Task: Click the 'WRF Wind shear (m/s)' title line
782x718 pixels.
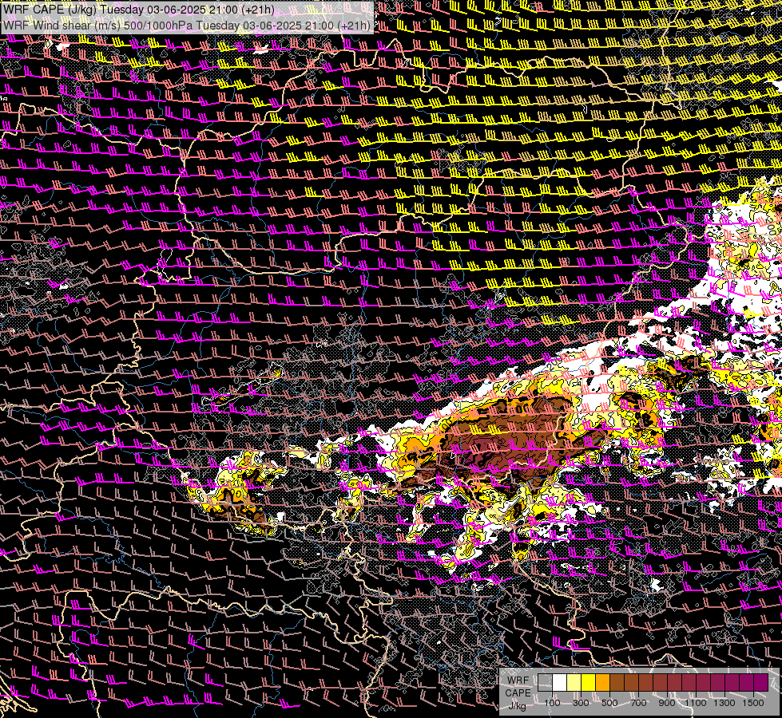Action: (x=187, y=26)
